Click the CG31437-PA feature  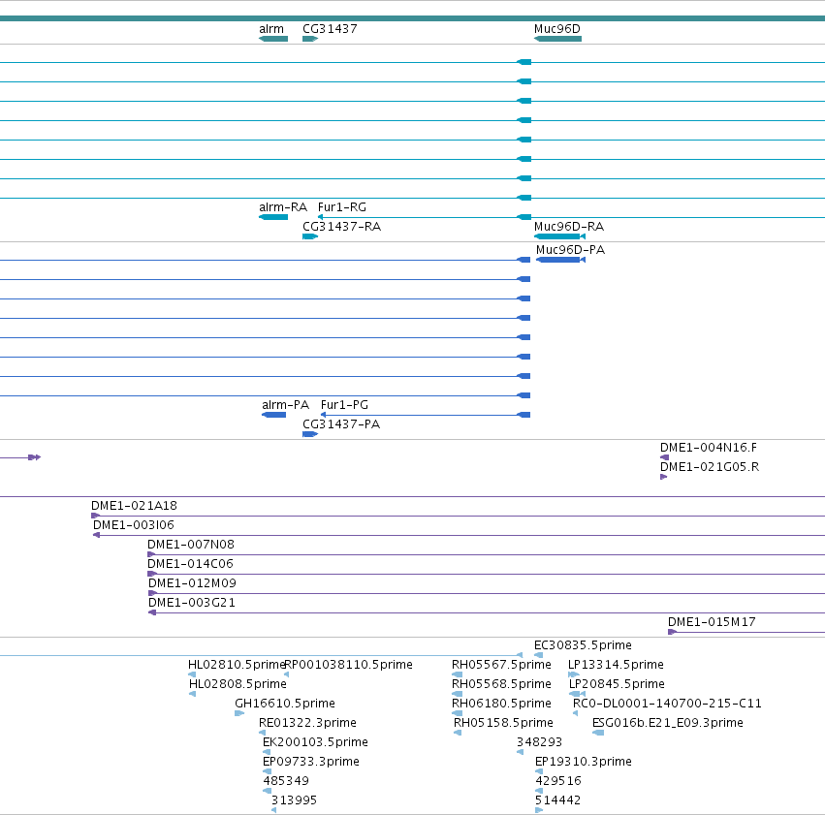pos(310,434)
